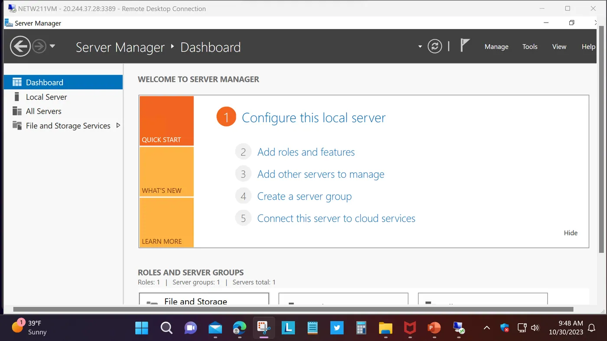
Task: Open the Windows Security tray icon
Action: (505, 328)
